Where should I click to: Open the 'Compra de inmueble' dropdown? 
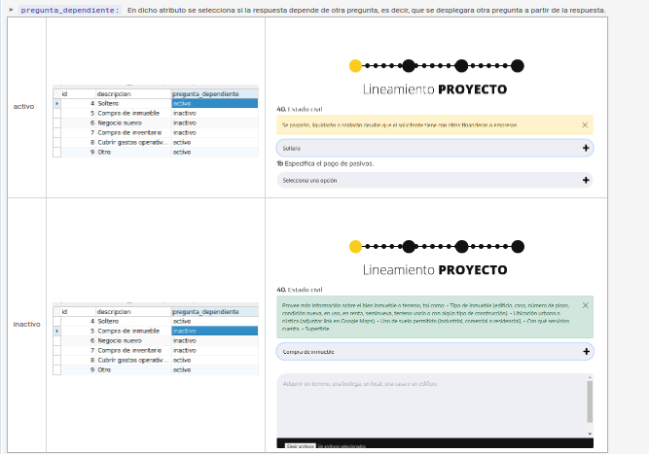[x=428, y=351]
